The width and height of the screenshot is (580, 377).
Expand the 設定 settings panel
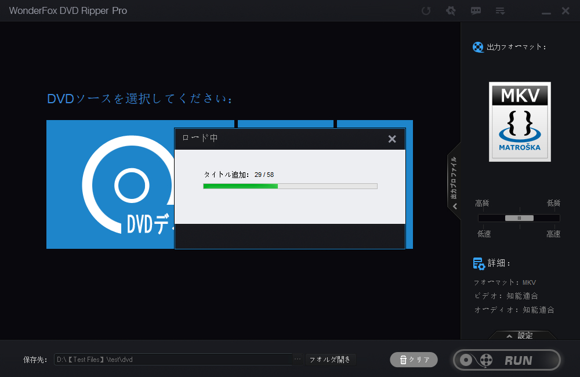[521, 335]
